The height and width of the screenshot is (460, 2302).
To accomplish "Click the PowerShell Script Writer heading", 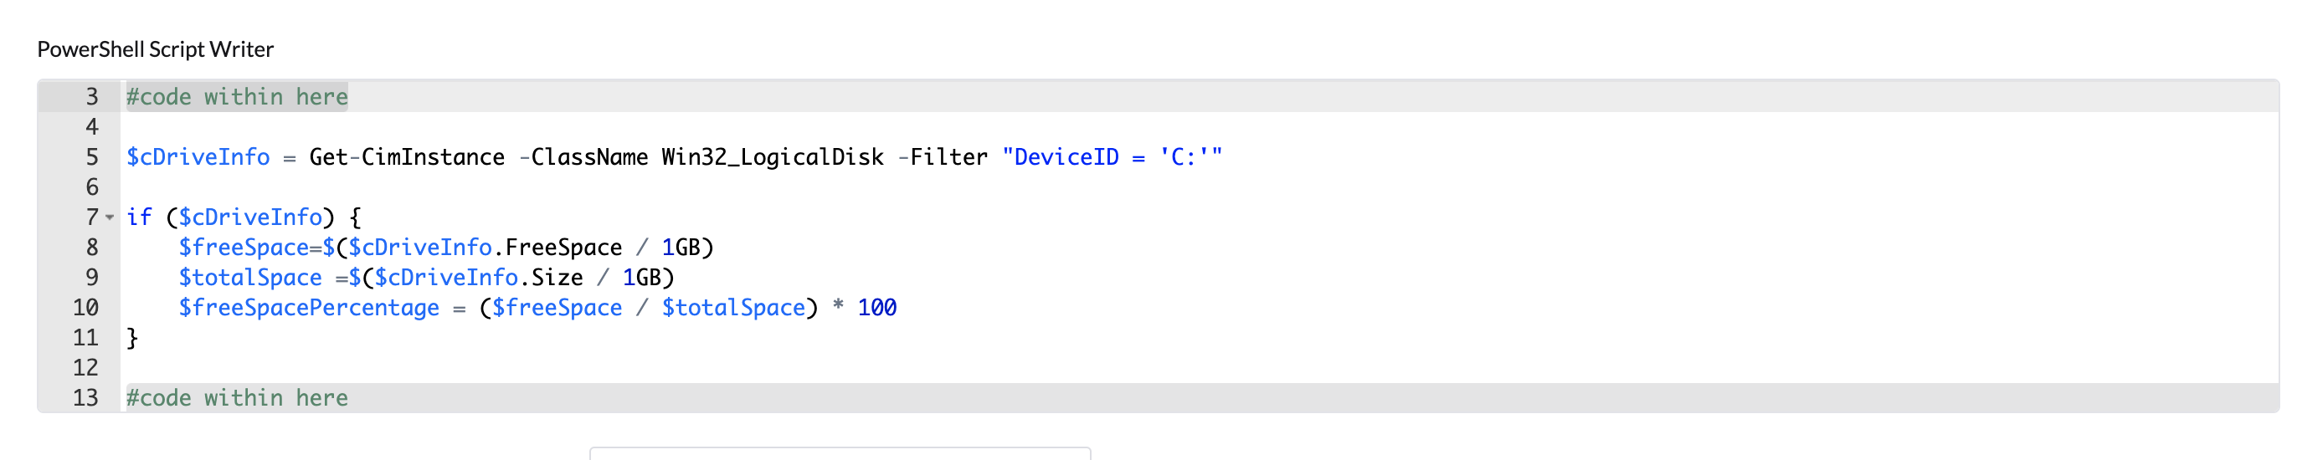I will click(x=156, y=49).
